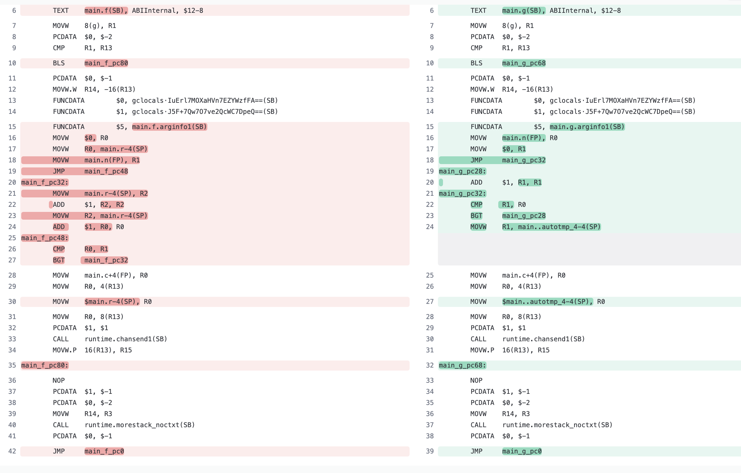Select main.f.arginfo1(SB) in FUNCDATA line

[x=169, y=127]
